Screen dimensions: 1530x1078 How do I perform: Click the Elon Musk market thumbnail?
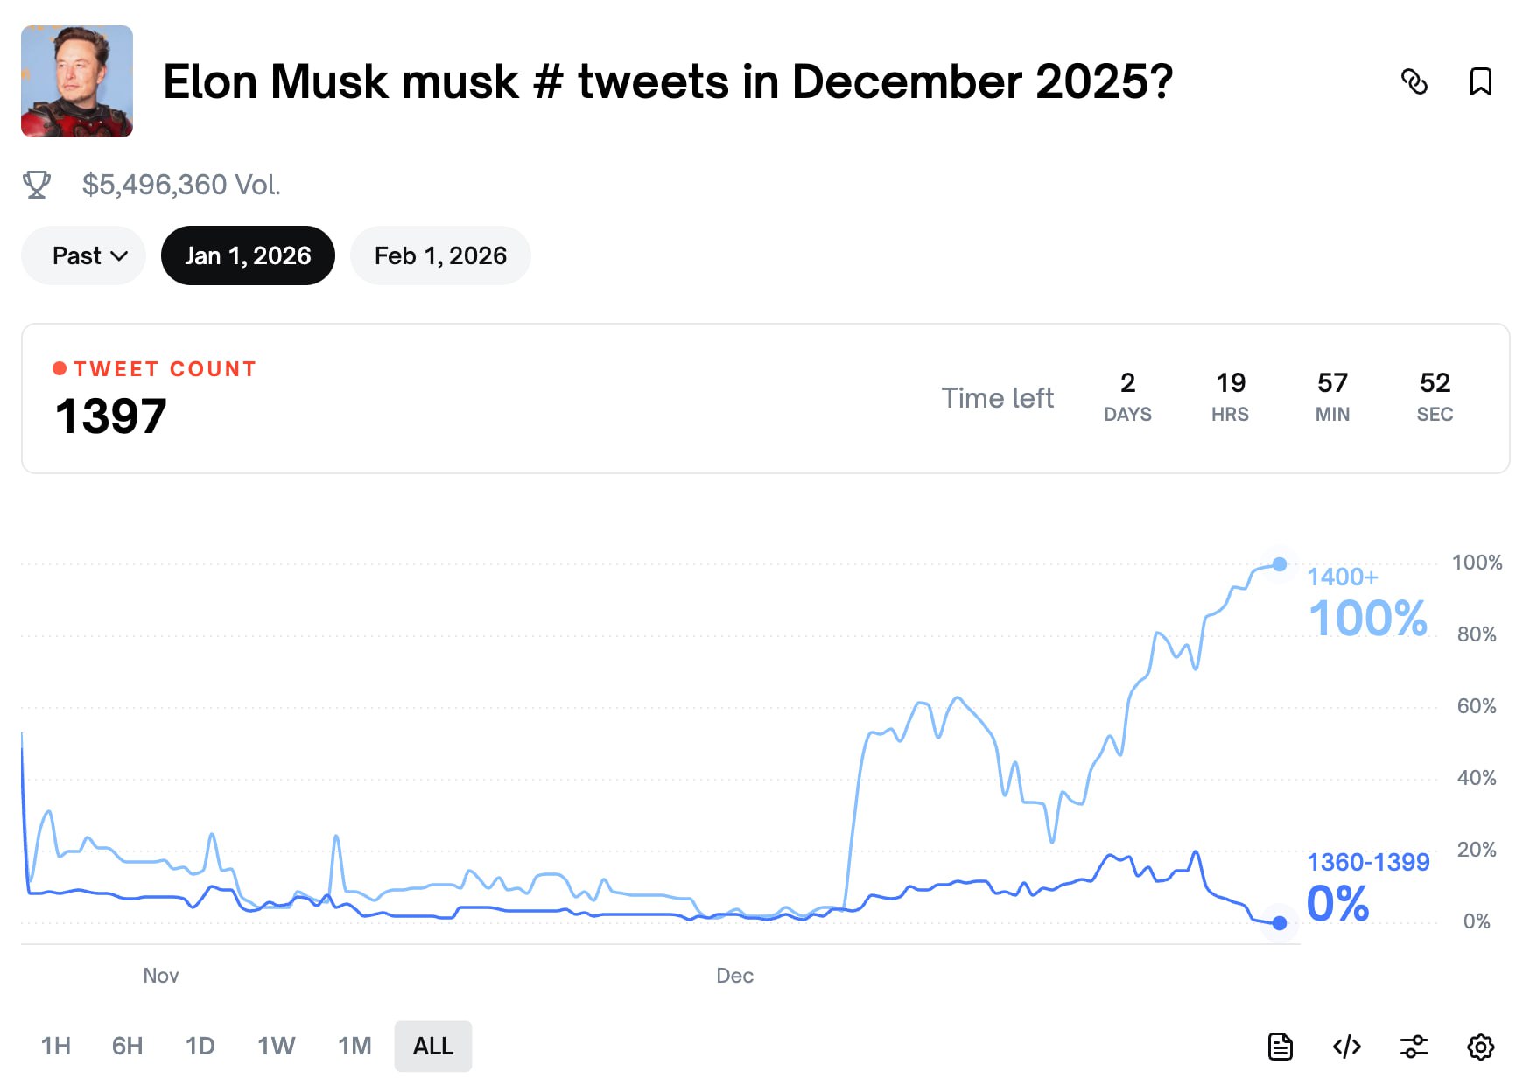(x=77, y=81)
